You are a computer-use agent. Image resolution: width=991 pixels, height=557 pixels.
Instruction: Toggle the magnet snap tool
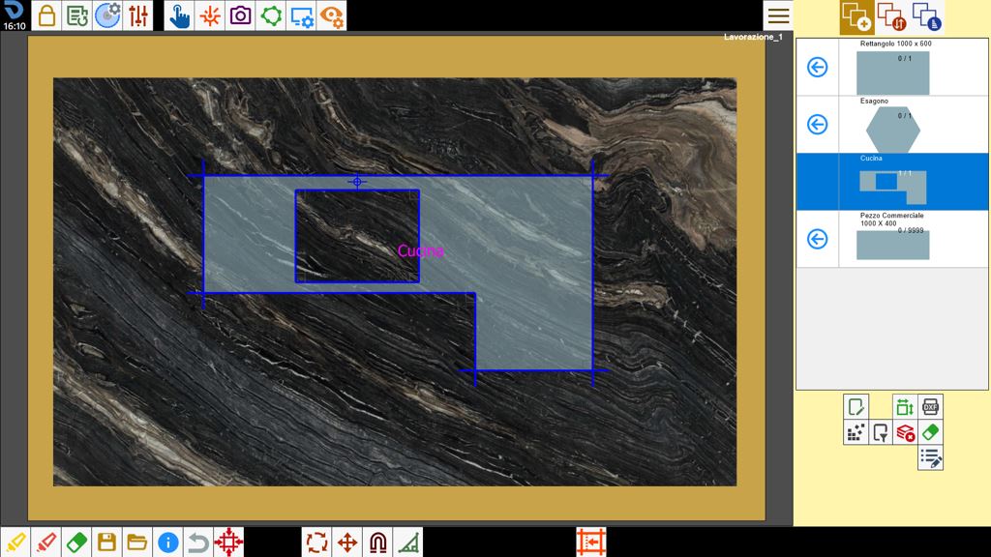[x=378, y=542]
